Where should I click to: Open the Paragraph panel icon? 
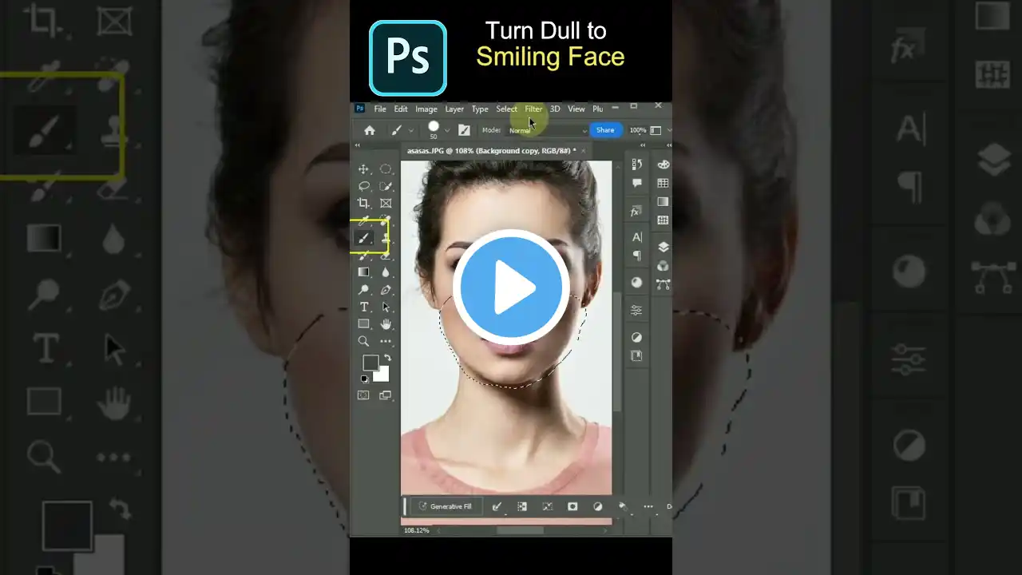(636, 256)
